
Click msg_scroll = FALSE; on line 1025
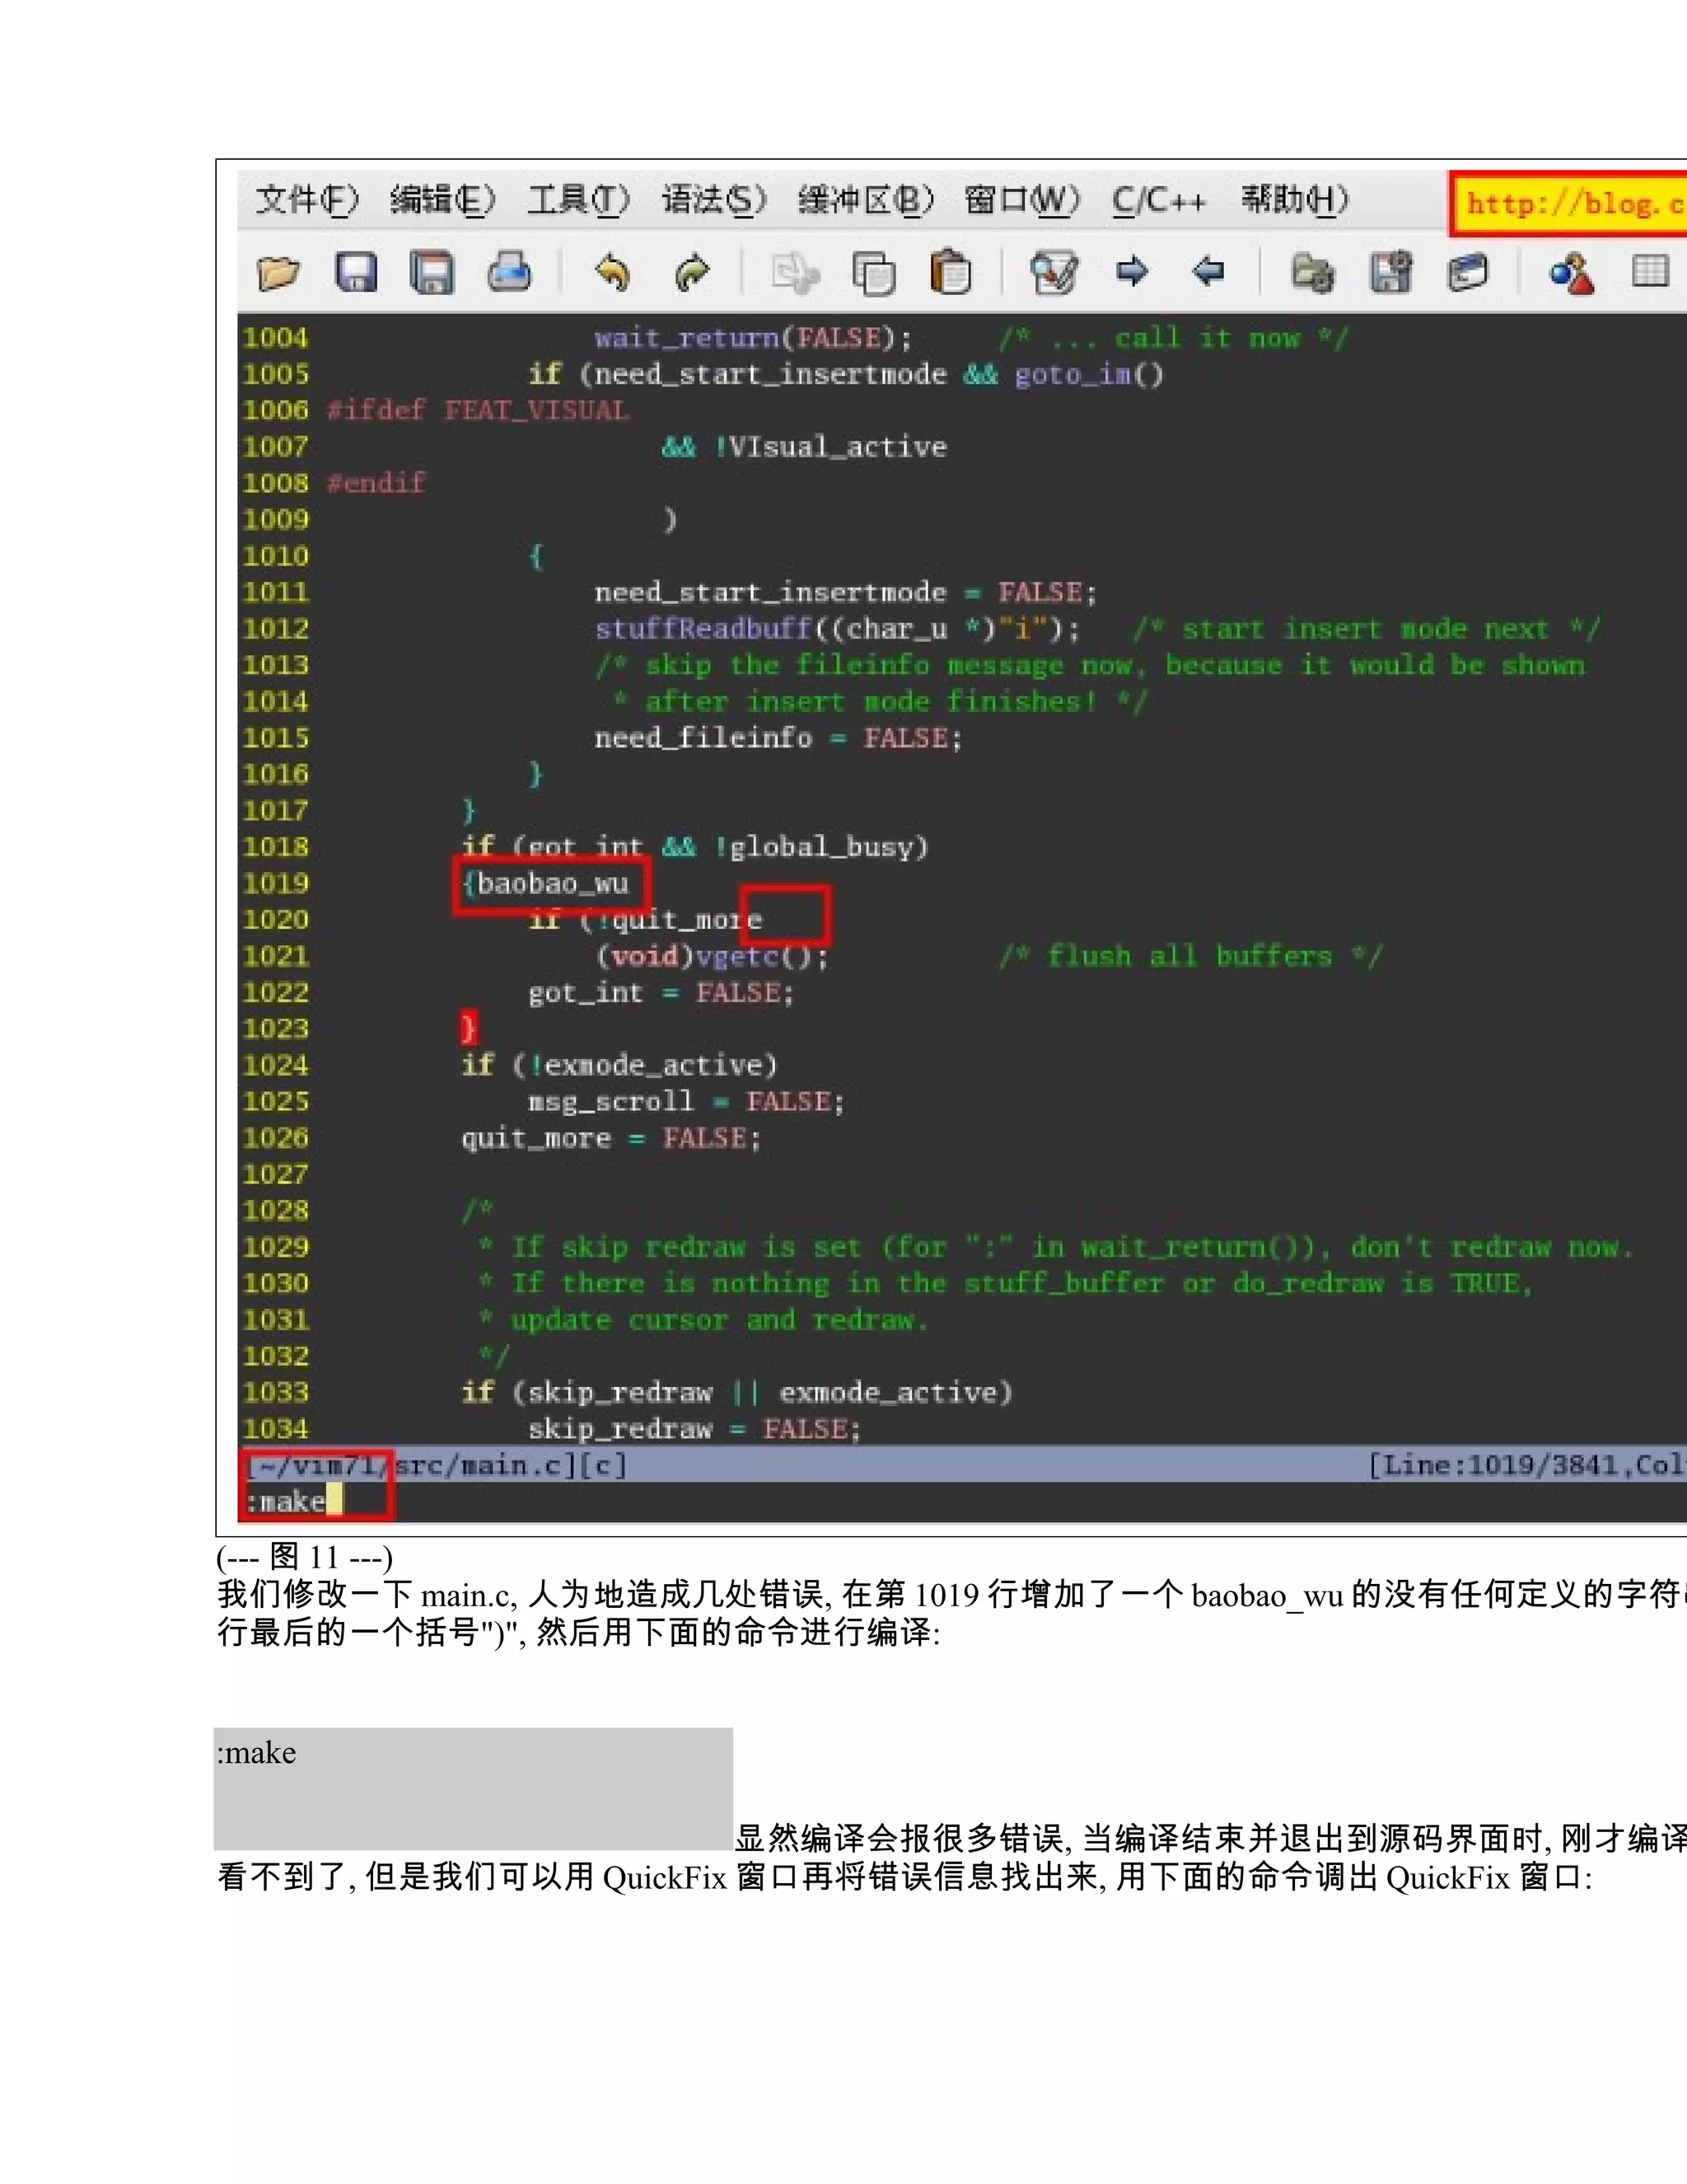coord(687,1102)
